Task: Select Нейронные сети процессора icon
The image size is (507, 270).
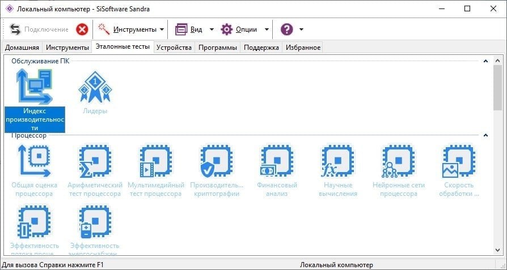Action: click(398, 171)
